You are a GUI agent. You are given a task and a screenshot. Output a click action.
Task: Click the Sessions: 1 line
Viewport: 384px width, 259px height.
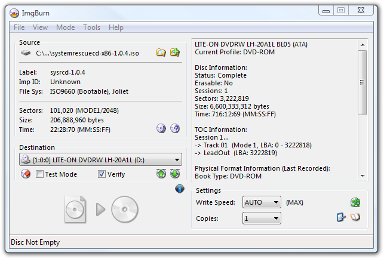pos(211,91)
